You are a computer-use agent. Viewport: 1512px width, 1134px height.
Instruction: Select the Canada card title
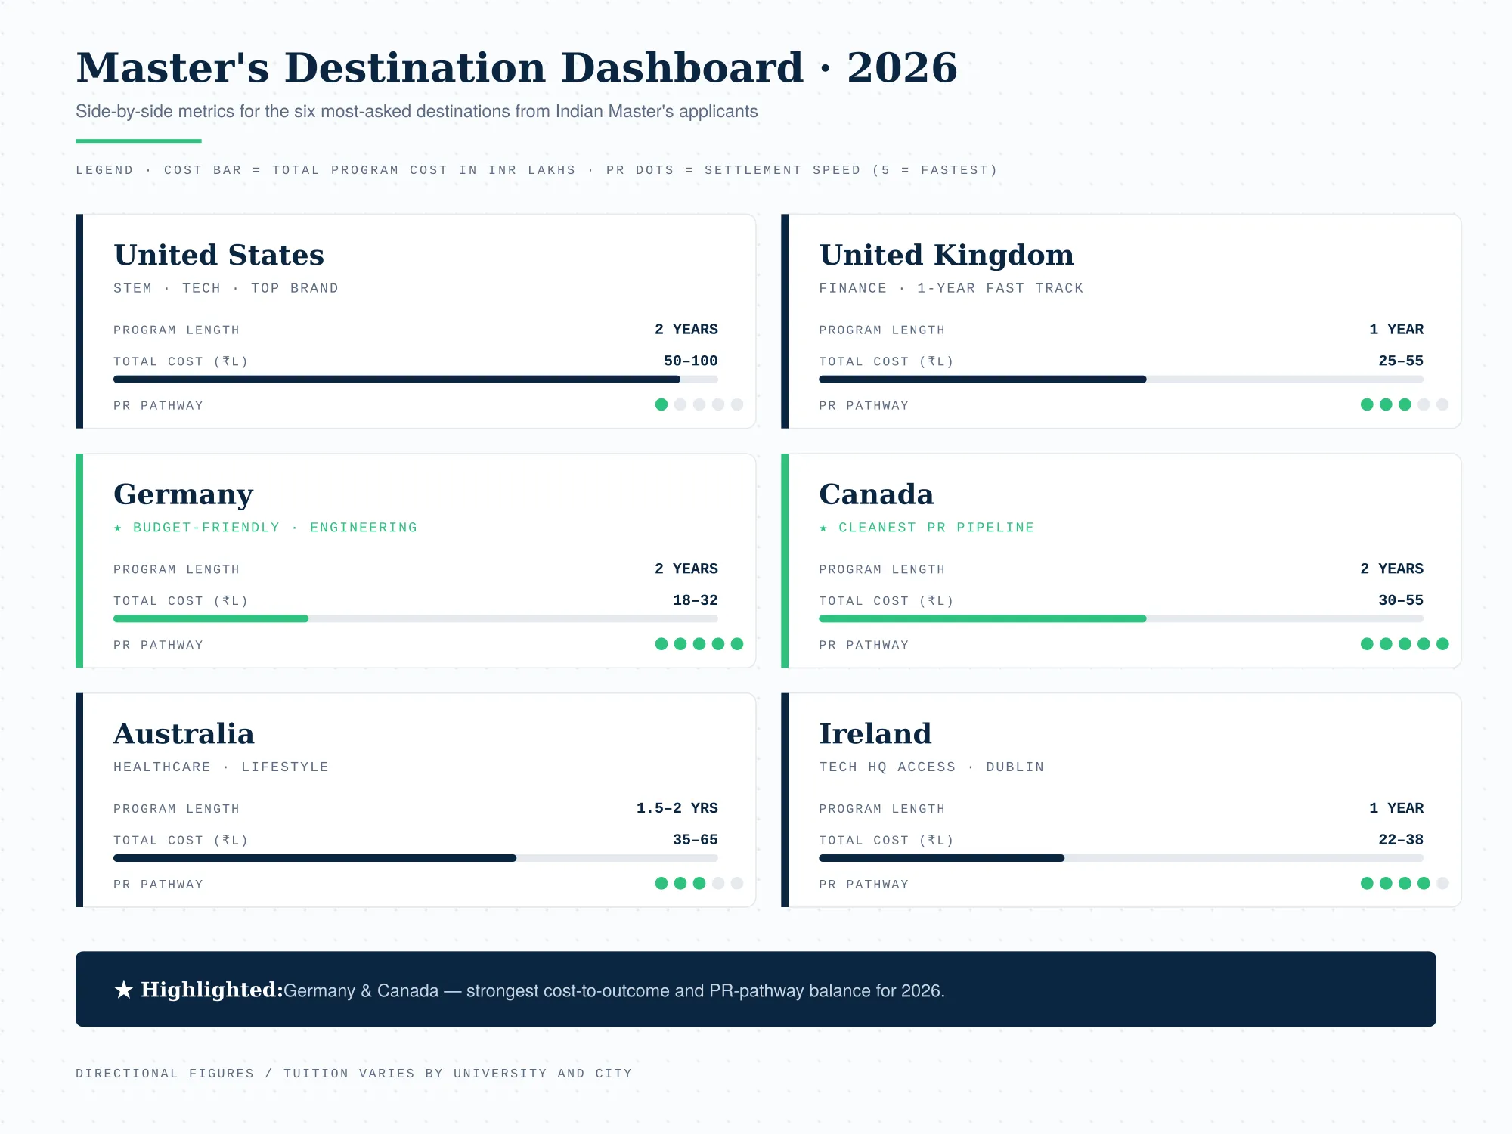coord(876,494)
